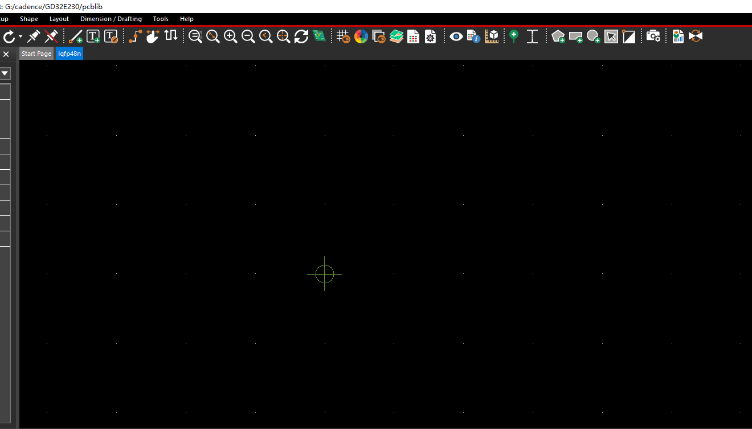
Task: Select the white pushpin Fix icon
Action: pos(34,36)
